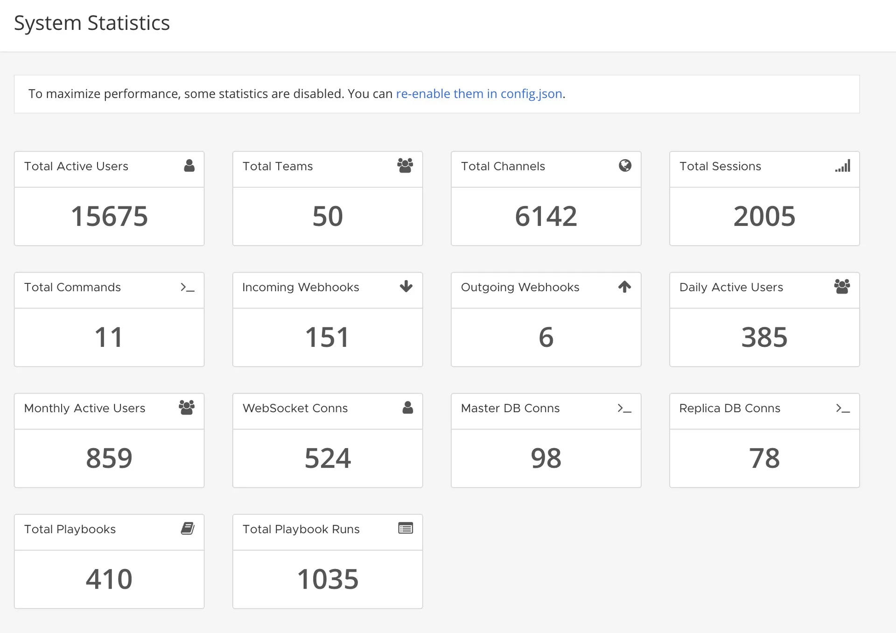Select the Replica DB Conns value 78
896x633 pixels.
(764, 458)
